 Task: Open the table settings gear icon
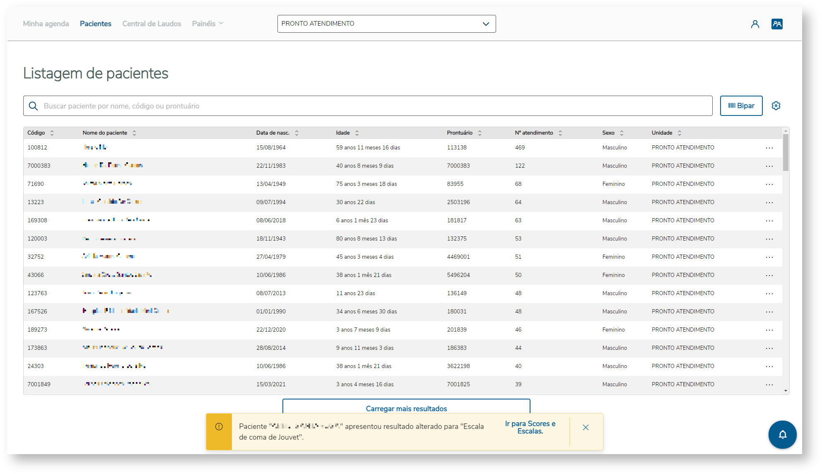point(776,106)
